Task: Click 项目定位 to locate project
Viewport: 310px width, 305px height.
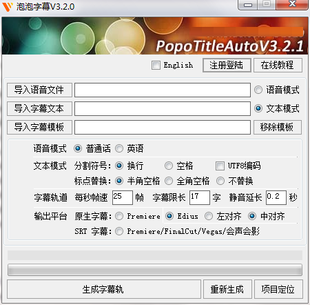Action: (x=278, y=289)
